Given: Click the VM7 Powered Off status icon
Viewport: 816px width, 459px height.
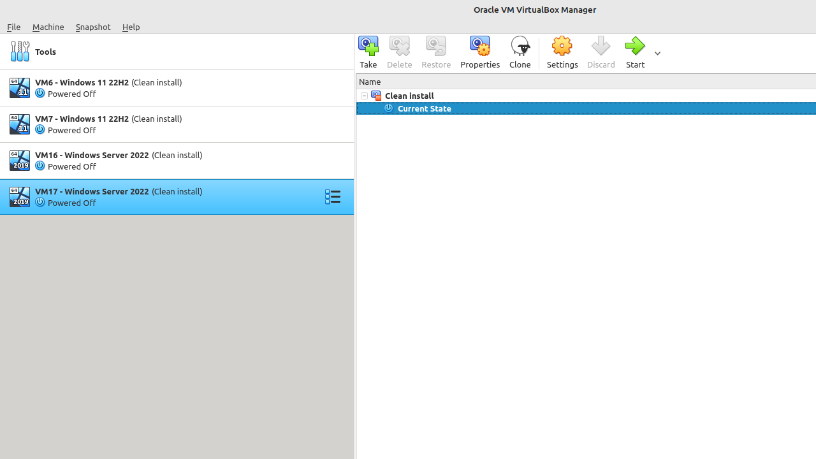Looking at the screenshot, I should [x=40, y=130].
